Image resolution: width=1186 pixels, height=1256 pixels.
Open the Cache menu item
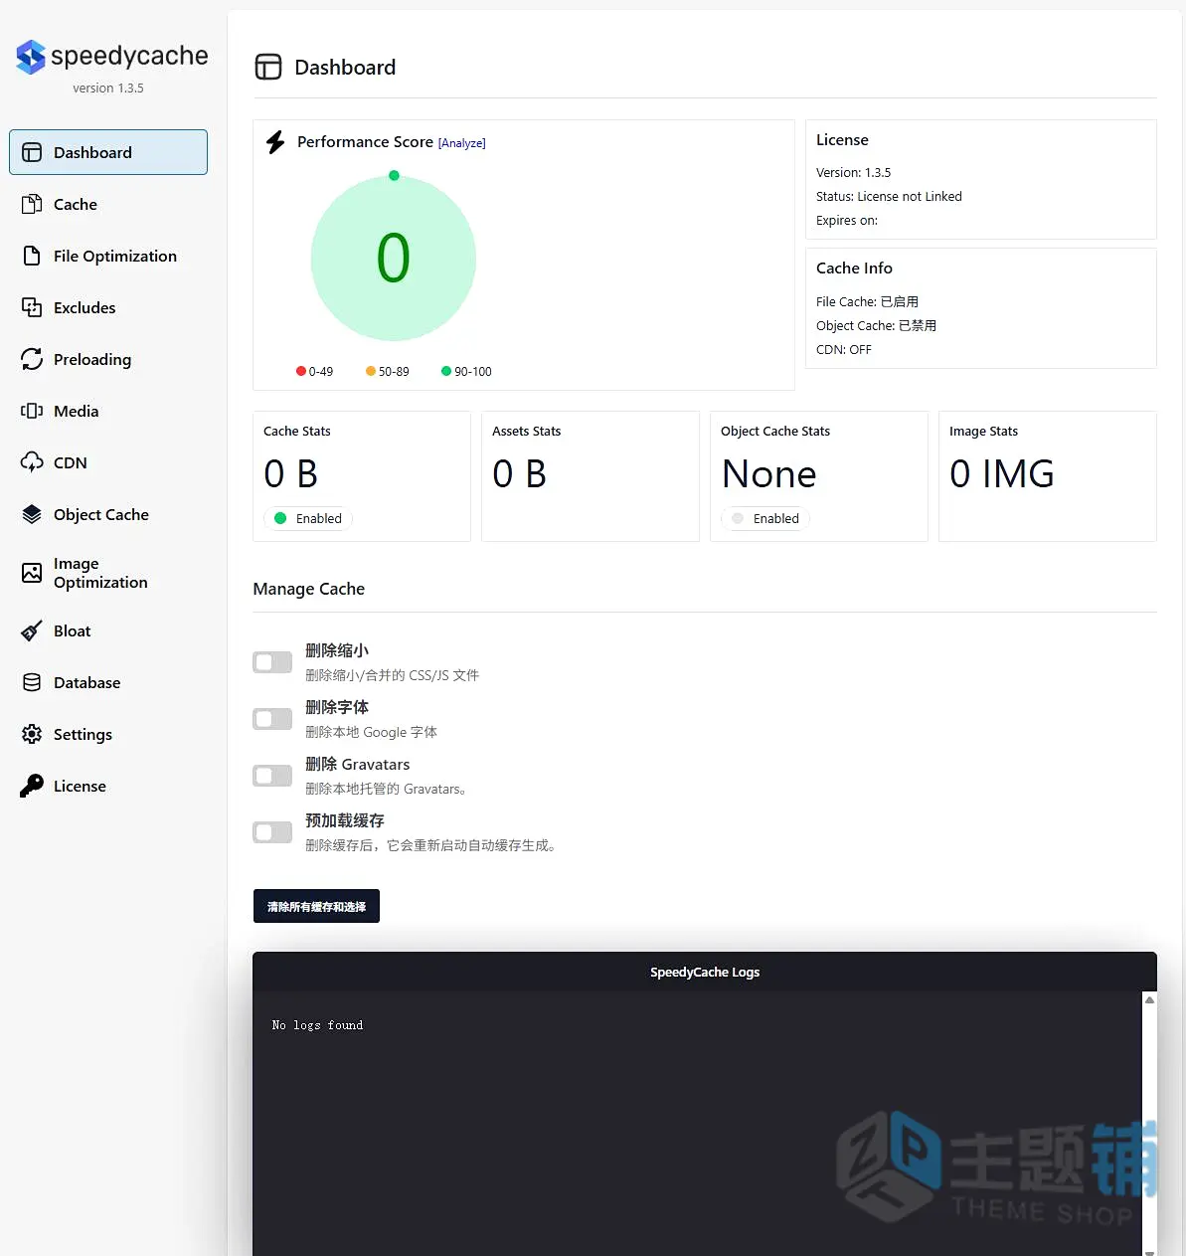(108, 204)
